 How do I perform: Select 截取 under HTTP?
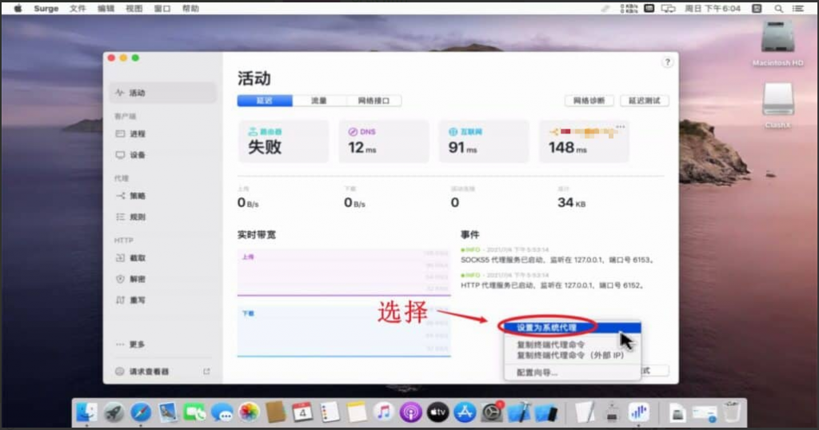[x=137, y=258]
